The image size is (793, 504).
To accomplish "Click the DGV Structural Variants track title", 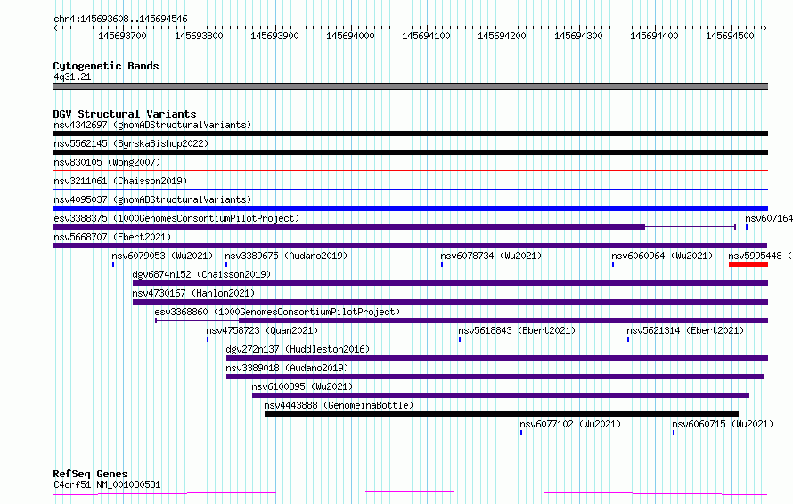I will tap(125, 114).
